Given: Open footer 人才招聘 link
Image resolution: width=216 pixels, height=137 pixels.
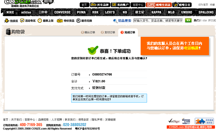Looking at the screenshot, I should (57, 120).
